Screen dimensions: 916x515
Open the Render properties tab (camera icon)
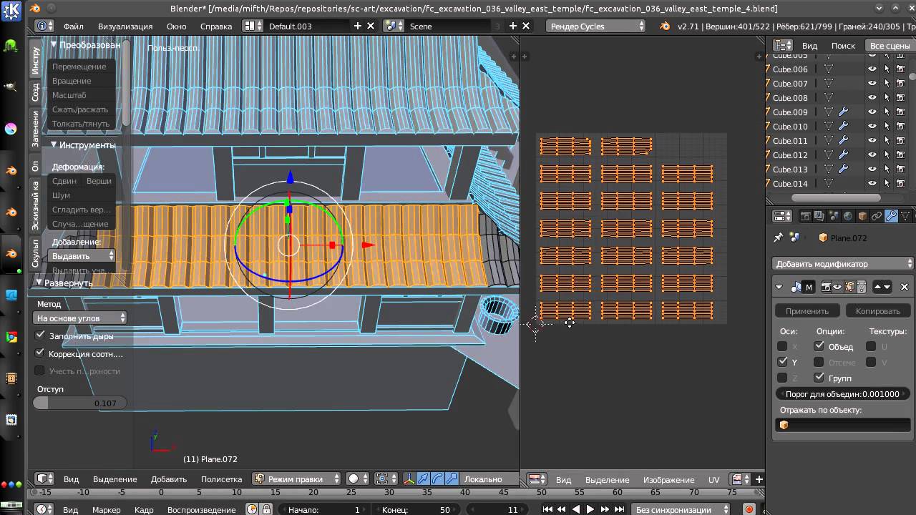[x=805, y=215]
